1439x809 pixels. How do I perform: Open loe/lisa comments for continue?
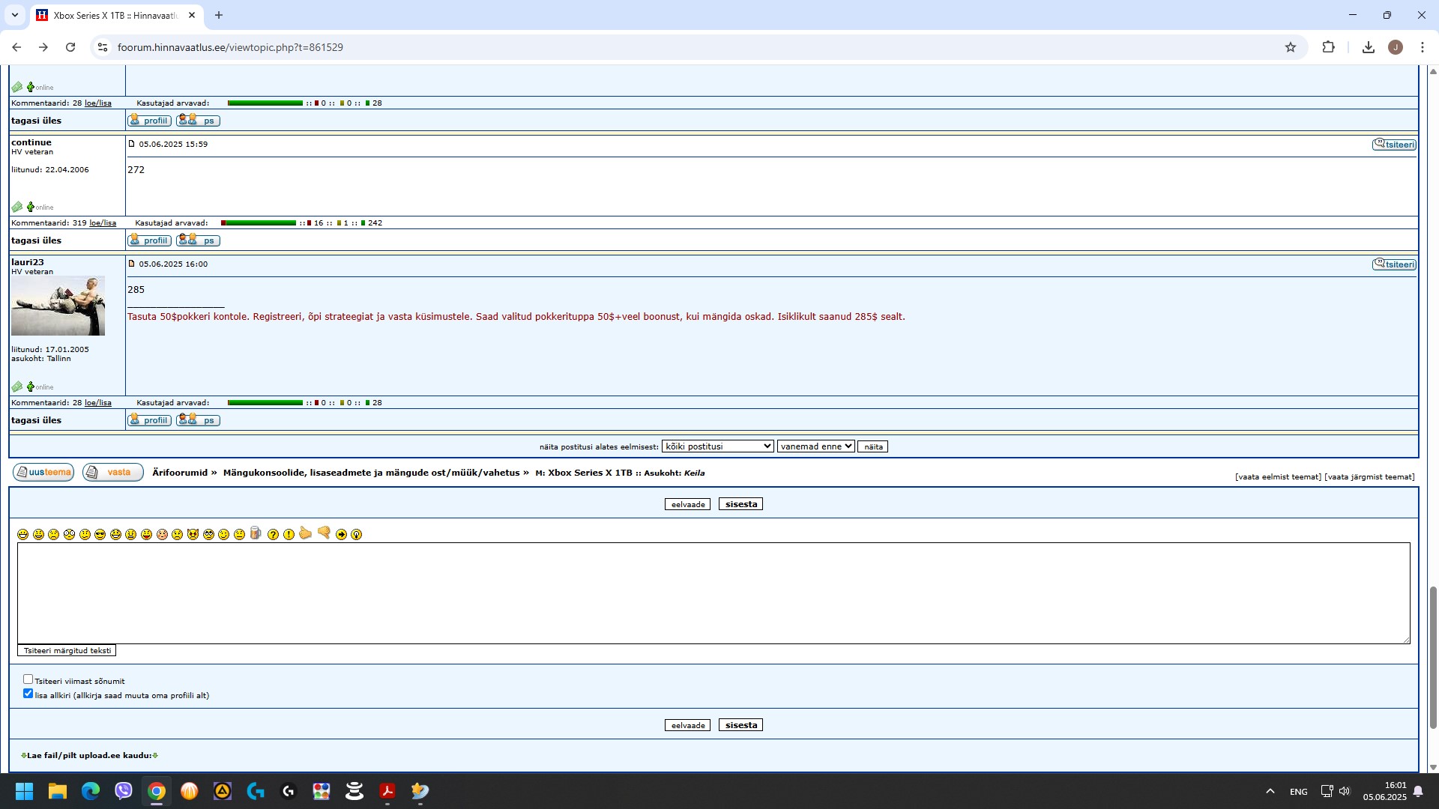[x=103, y=223]
